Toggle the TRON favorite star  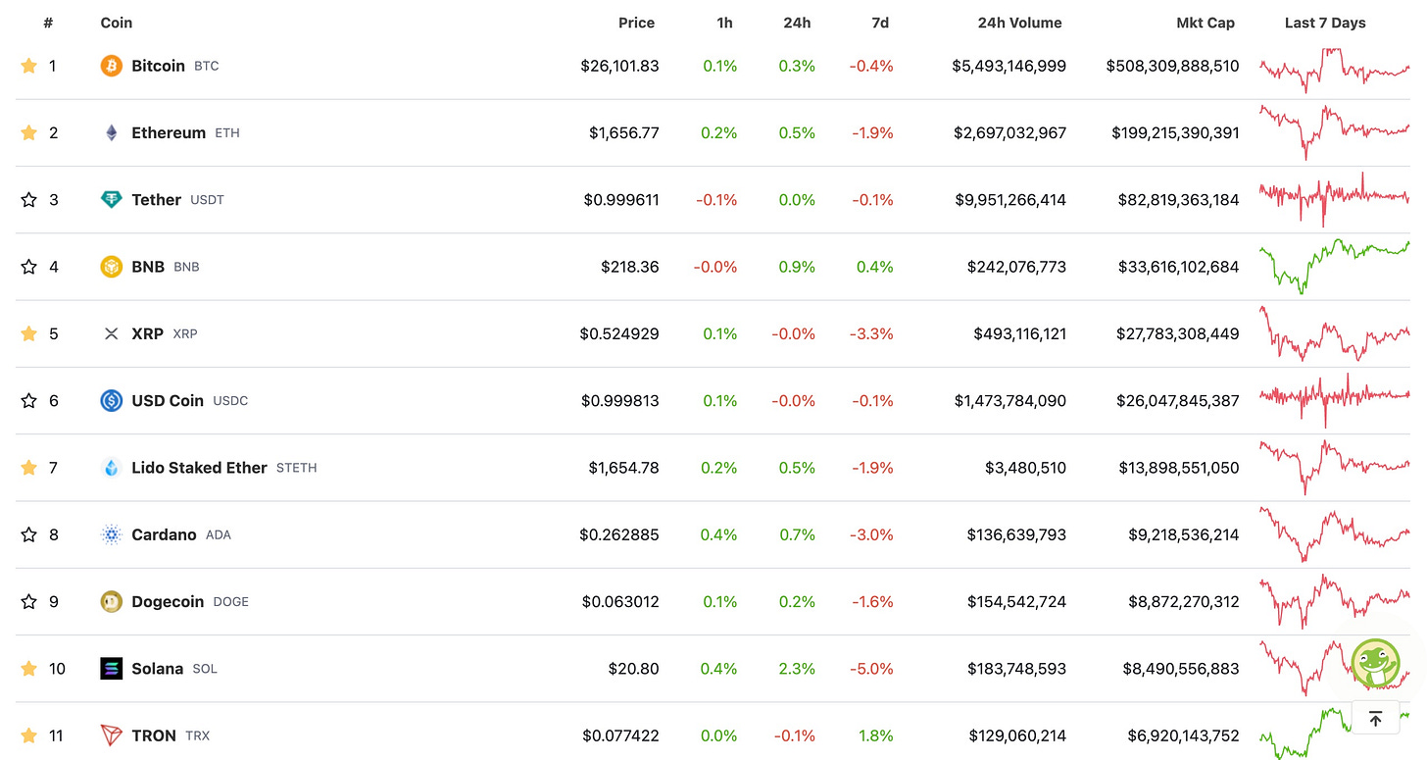click(x=28, y=735)
